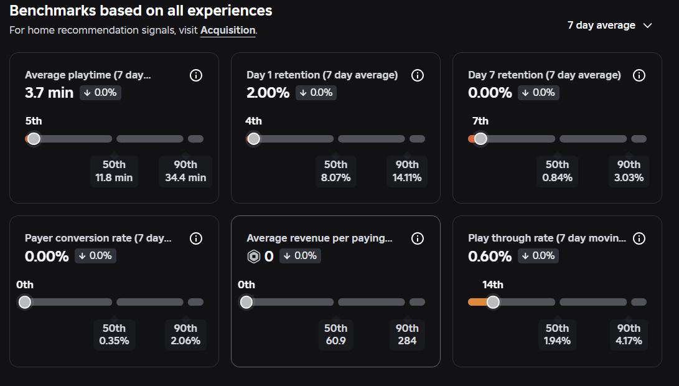
Task: Follow the Acquisition link
Action: click(x=228, y=31)
